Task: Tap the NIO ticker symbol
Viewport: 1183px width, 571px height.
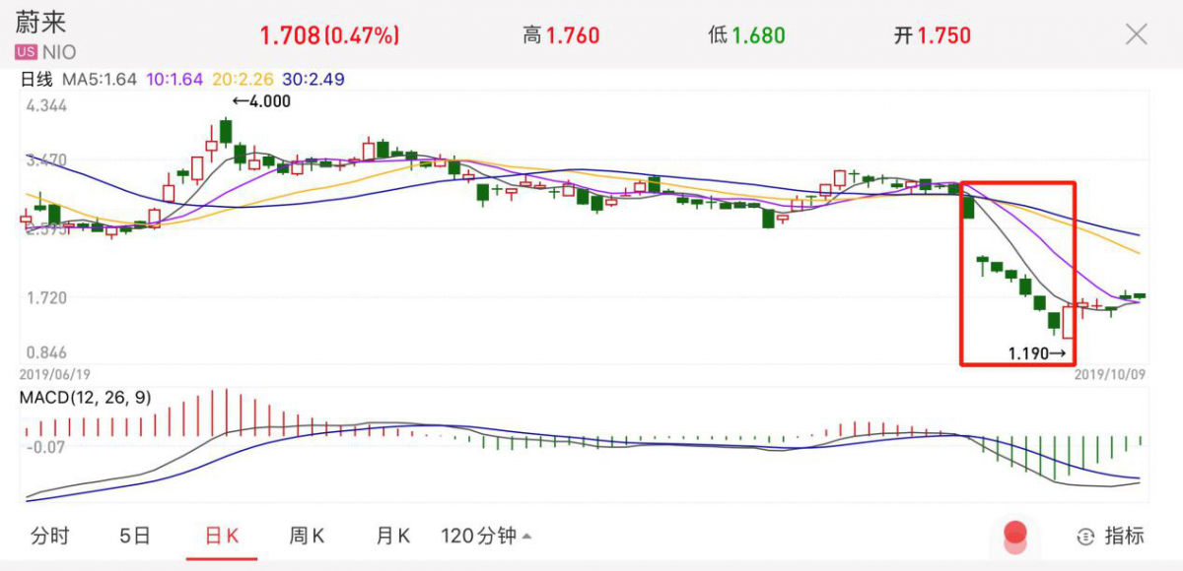Action: [58, 52]
